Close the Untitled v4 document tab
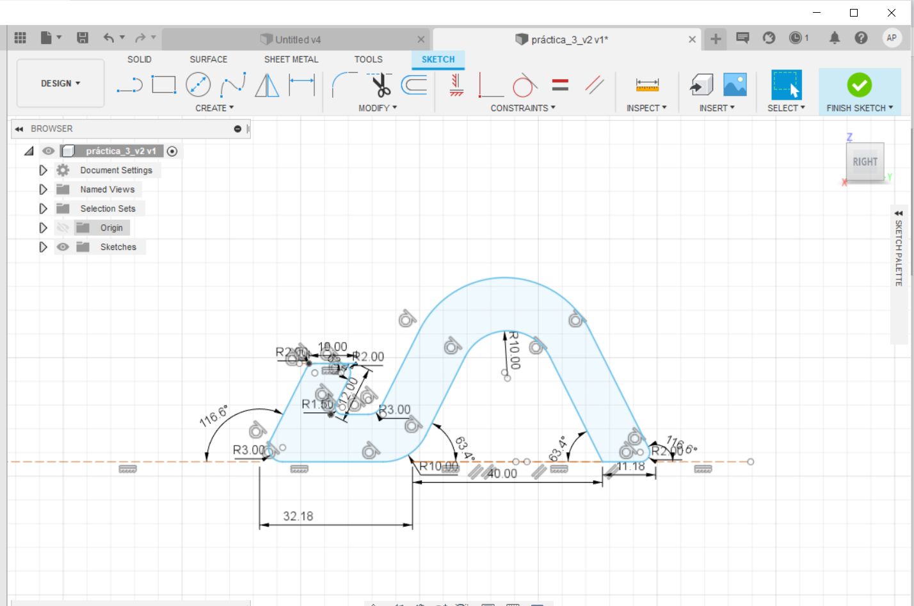 [421, 40]
